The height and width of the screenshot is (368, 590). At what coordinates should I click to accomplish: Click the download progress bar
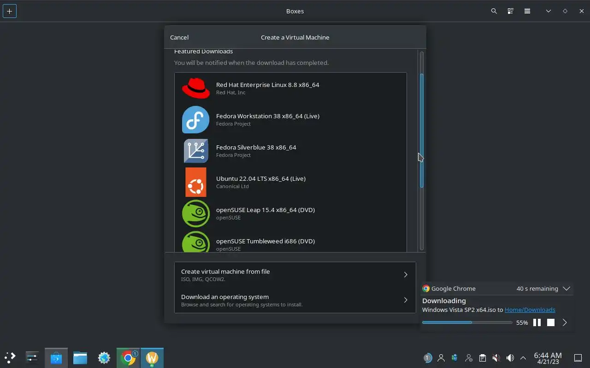tap(467, 322)
